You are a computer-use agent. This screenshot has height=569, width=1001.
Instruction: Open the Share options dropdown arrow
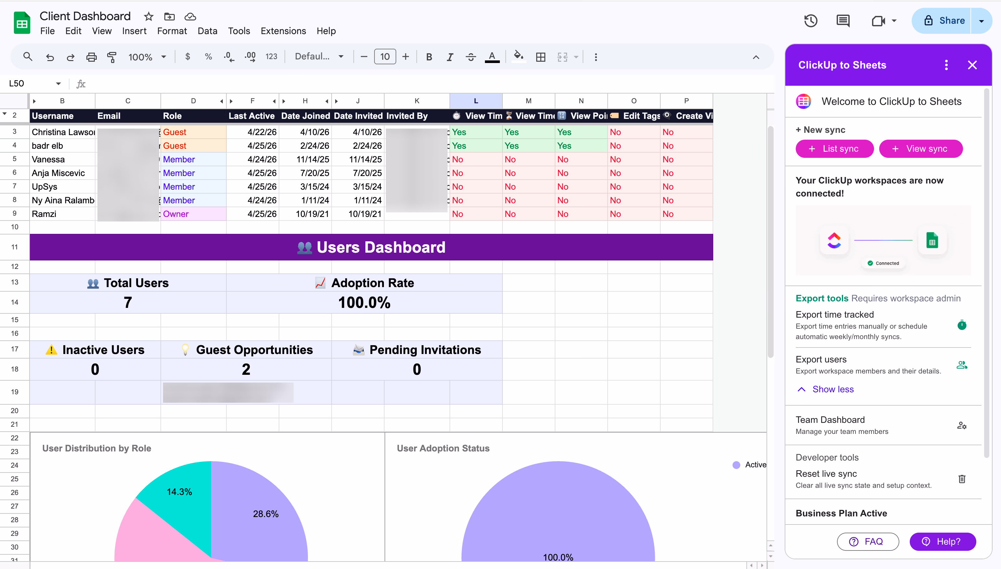point(981,21)
